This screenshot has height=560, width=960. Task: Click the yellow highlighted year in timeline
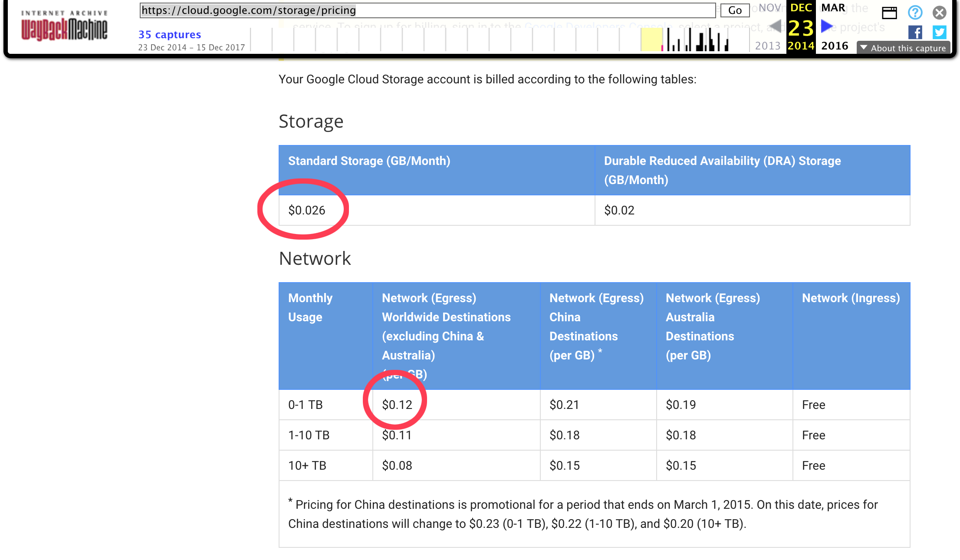(x=651, y=39)
